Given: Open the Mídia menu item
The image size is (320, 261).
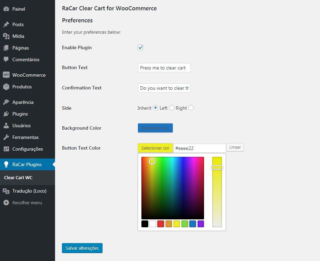Looking at the screenshot, I should point(28,36).
